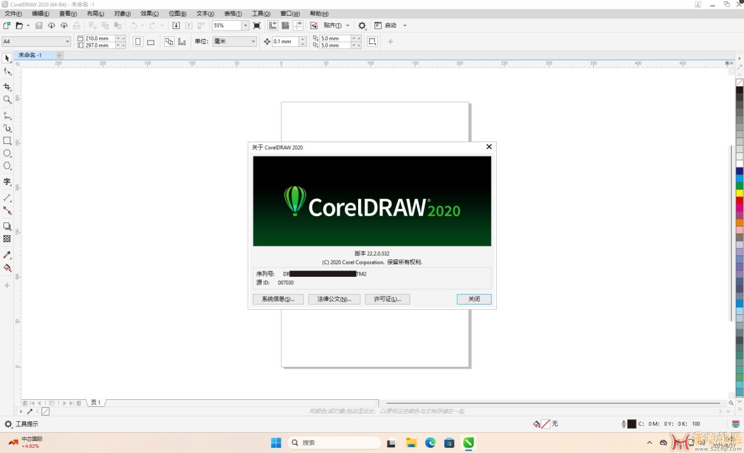Select the 页 1 page tab
744x453 pixels.
click(95, 403)
